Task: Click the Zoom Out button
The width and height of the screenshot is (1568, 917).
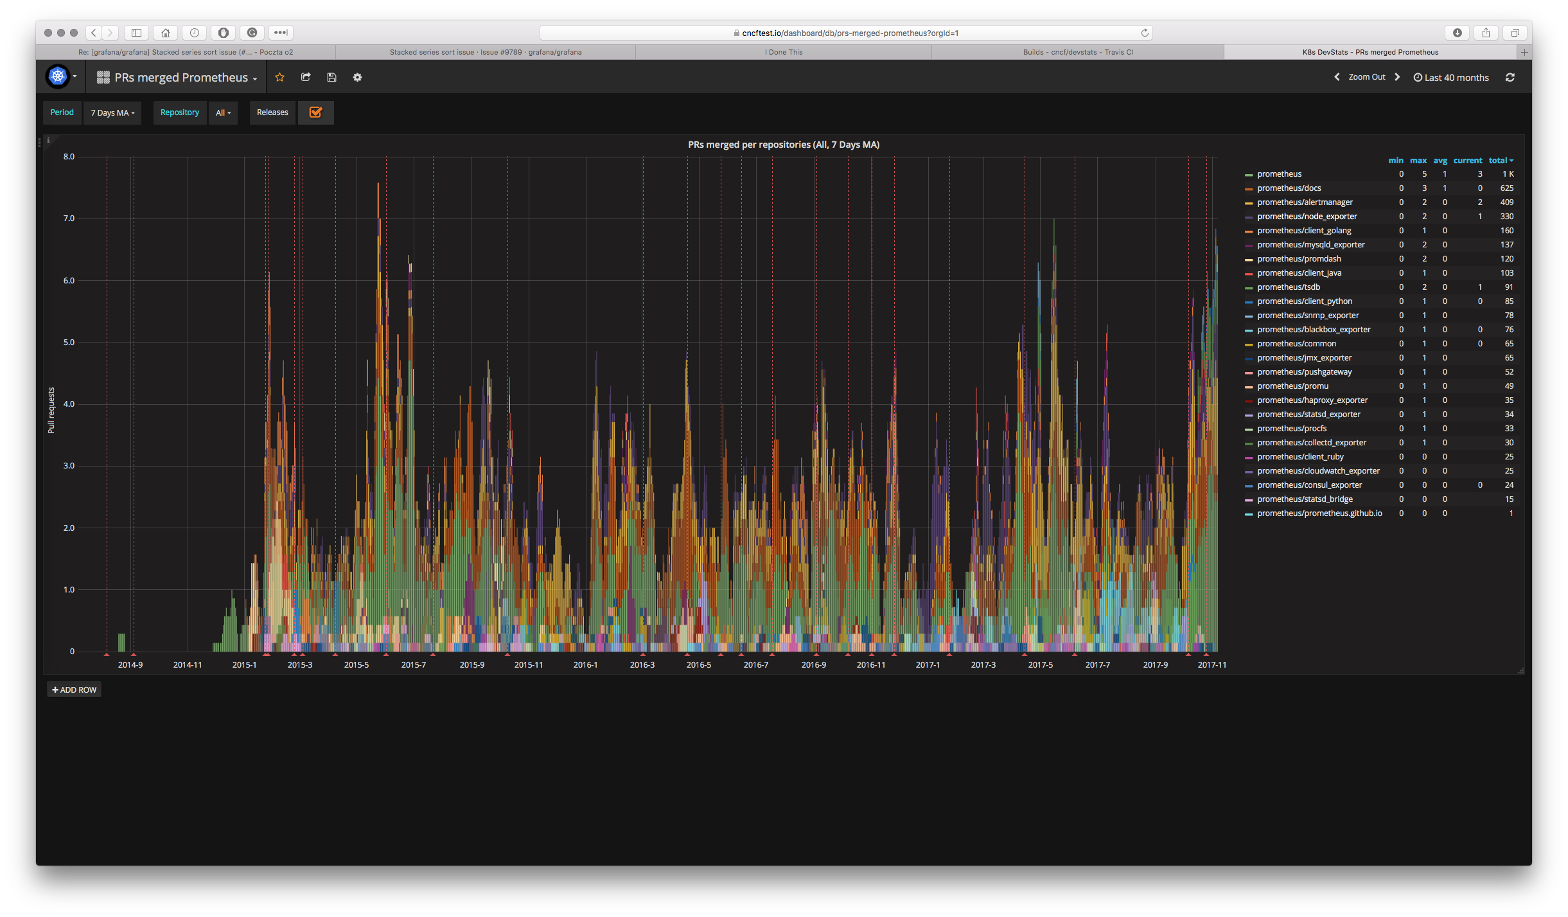Action: (x=1366, y=76)
